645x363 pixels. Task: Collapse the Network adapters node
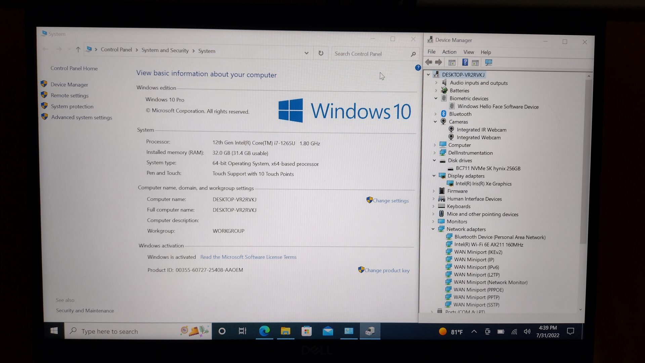[433, 229]
